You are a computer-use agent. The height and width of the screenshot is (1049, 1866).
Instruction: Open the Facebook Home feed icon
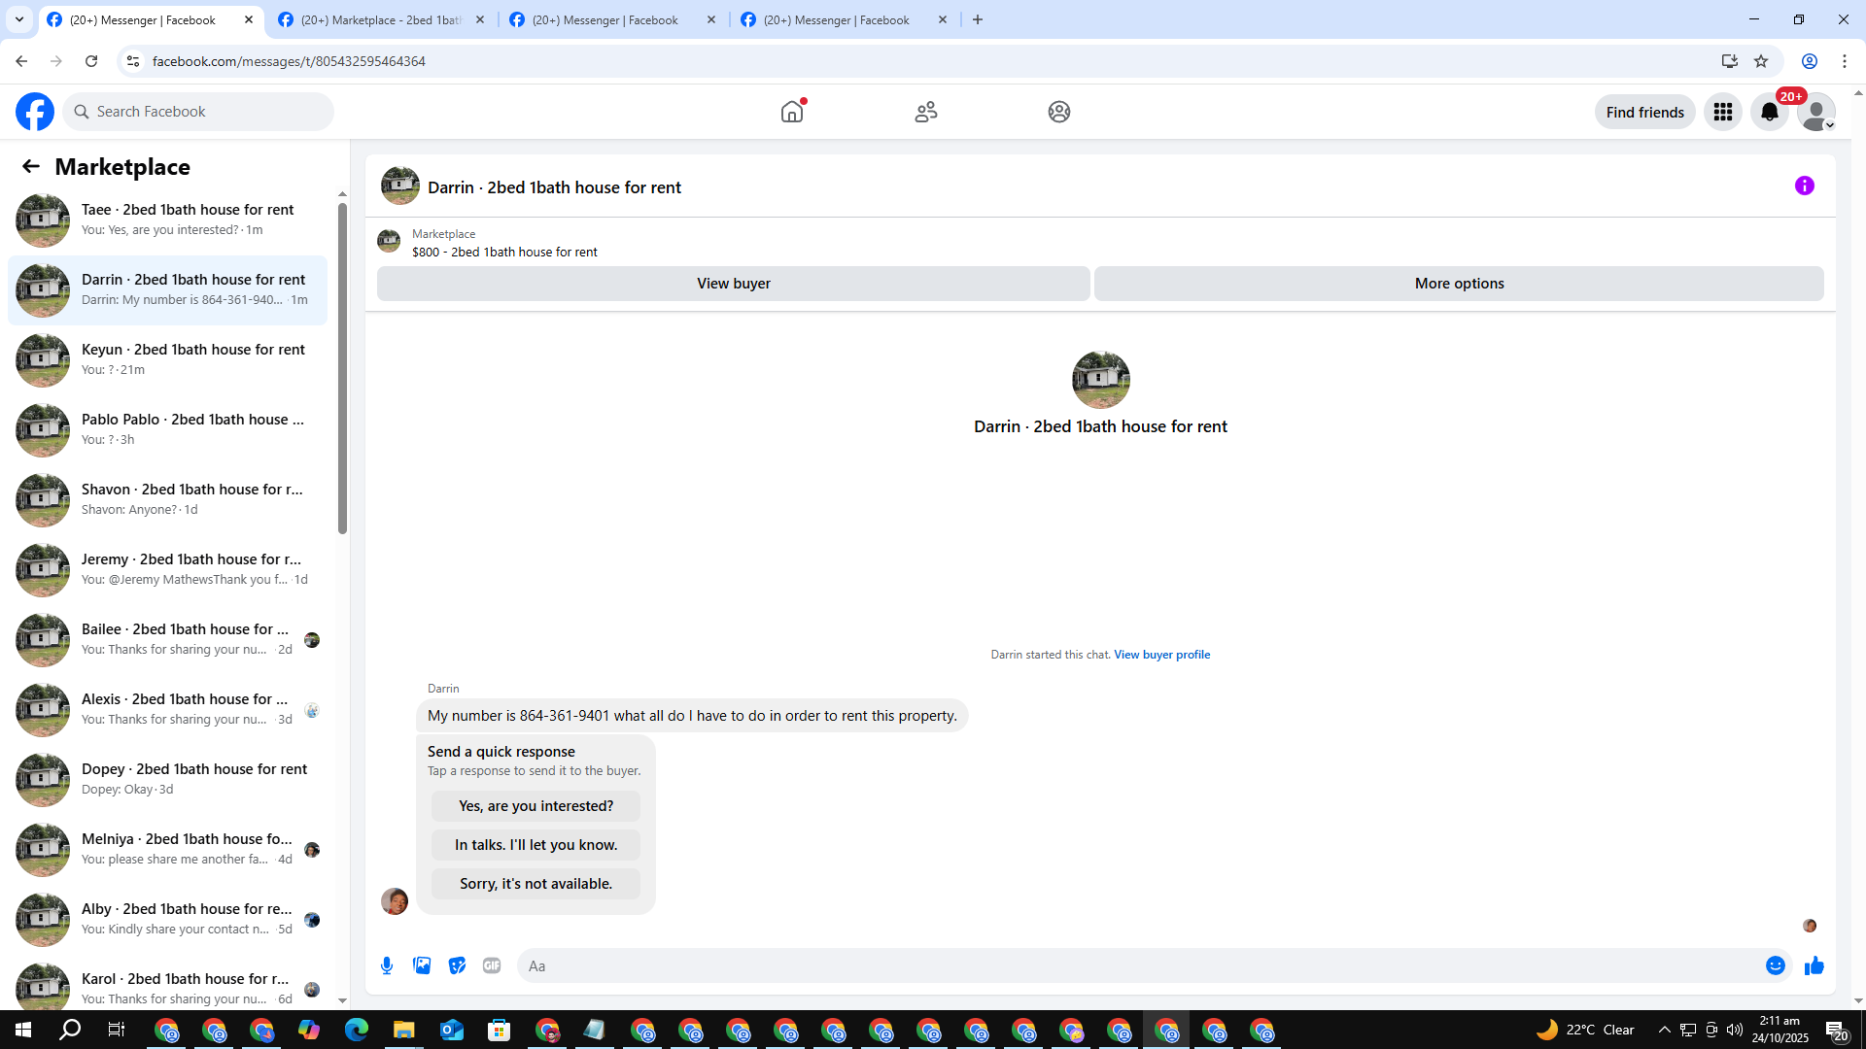pos(792,112)
